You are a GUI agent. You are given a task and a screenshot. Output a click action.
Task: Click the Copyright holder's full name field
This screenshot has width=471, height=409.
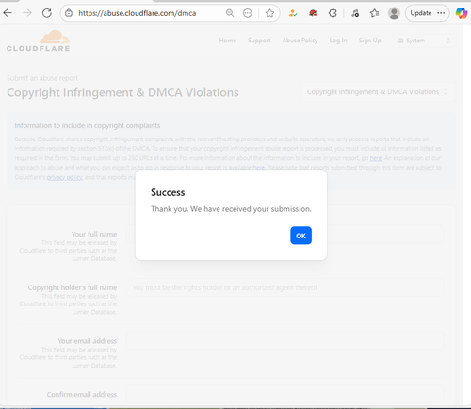coord(284,287)
